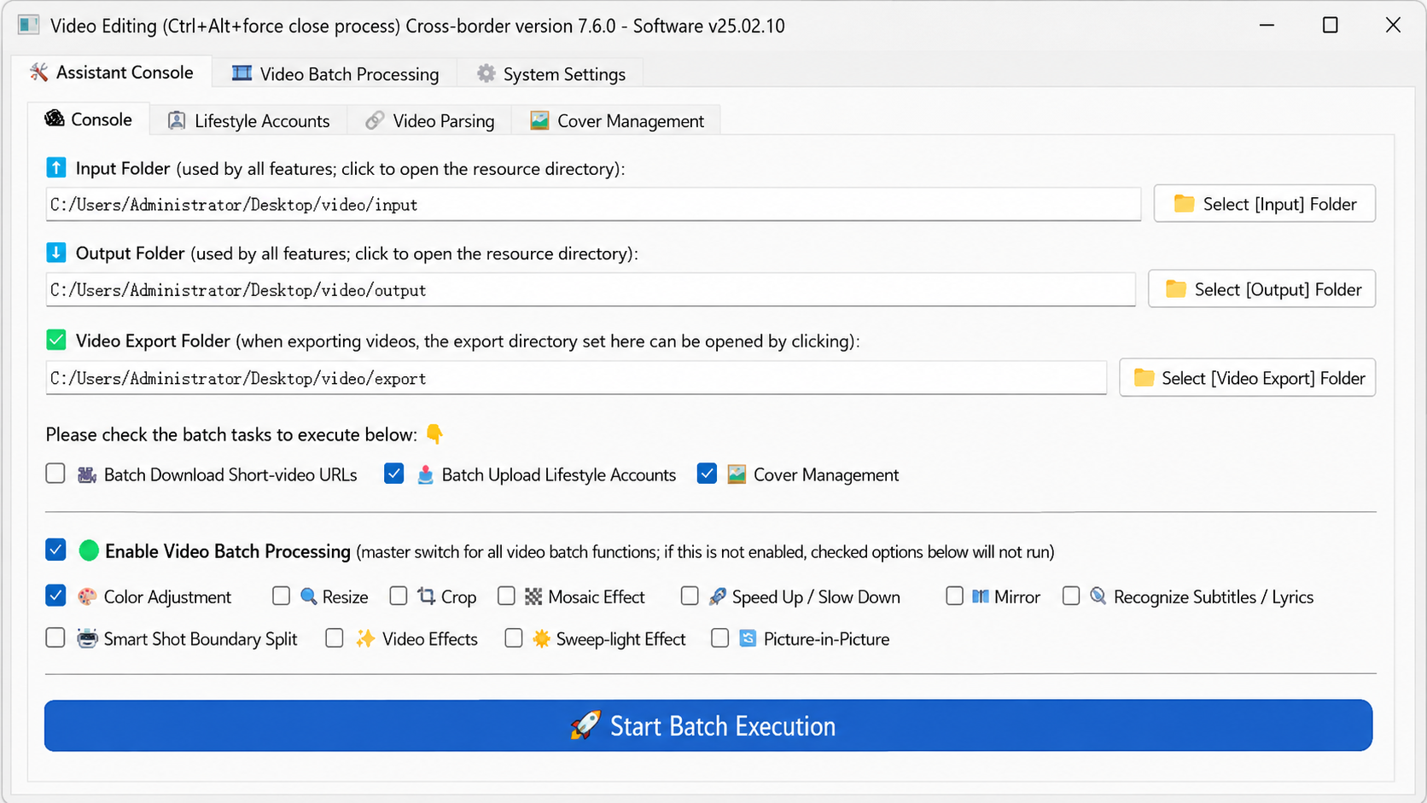Click the folder icon in Select [Video Export] Folder button
The width and height of the screenshot is (1427, 803).
(x=1144, y=377)
